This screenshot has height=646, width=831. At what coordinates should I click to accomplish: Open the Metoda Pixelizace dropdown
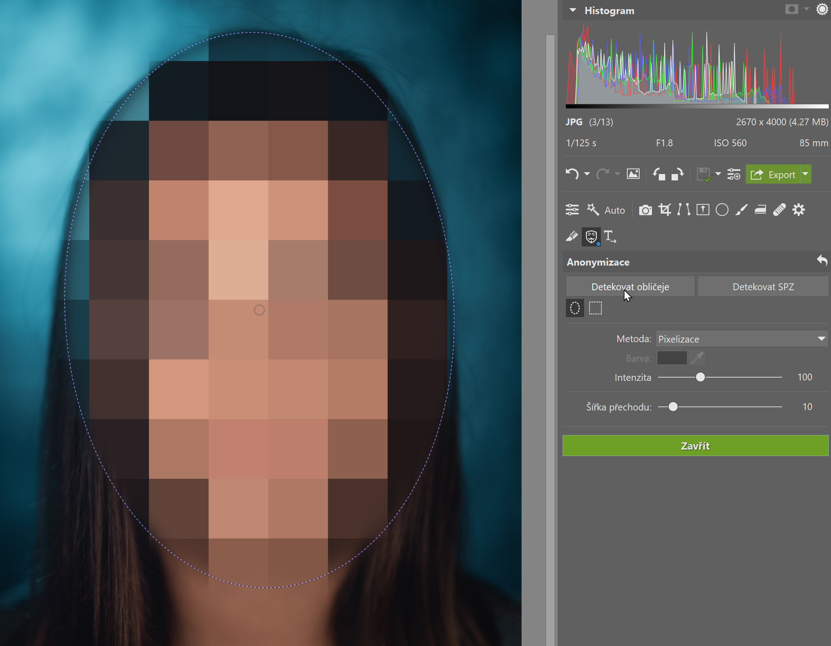click(742, 339)
